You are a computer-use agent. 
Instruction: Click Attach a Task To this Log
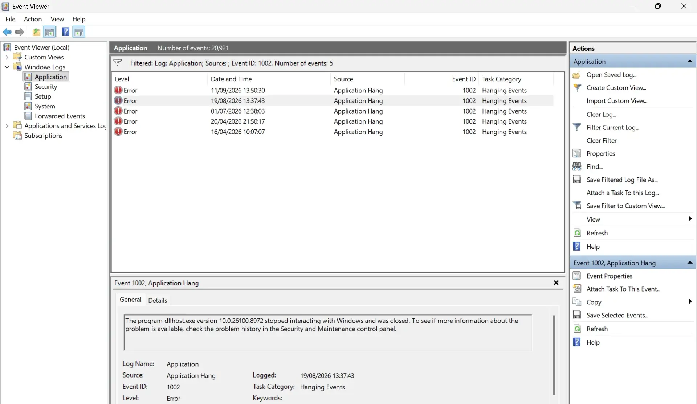pos(623,193)
